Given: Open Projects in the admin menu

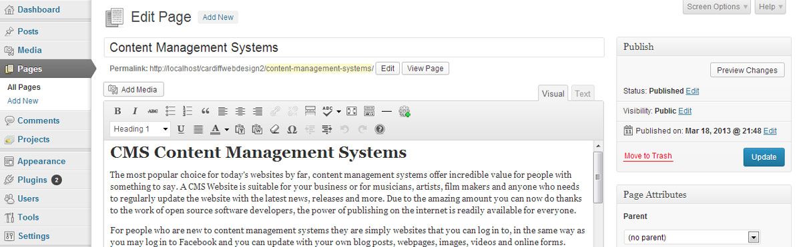Looking at the screenshot, I should pos(45,139).
